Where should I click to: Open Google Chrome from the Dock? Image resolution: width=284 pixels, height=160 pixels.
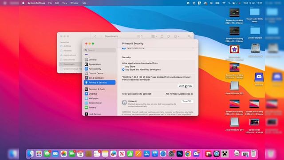[188, 154]
